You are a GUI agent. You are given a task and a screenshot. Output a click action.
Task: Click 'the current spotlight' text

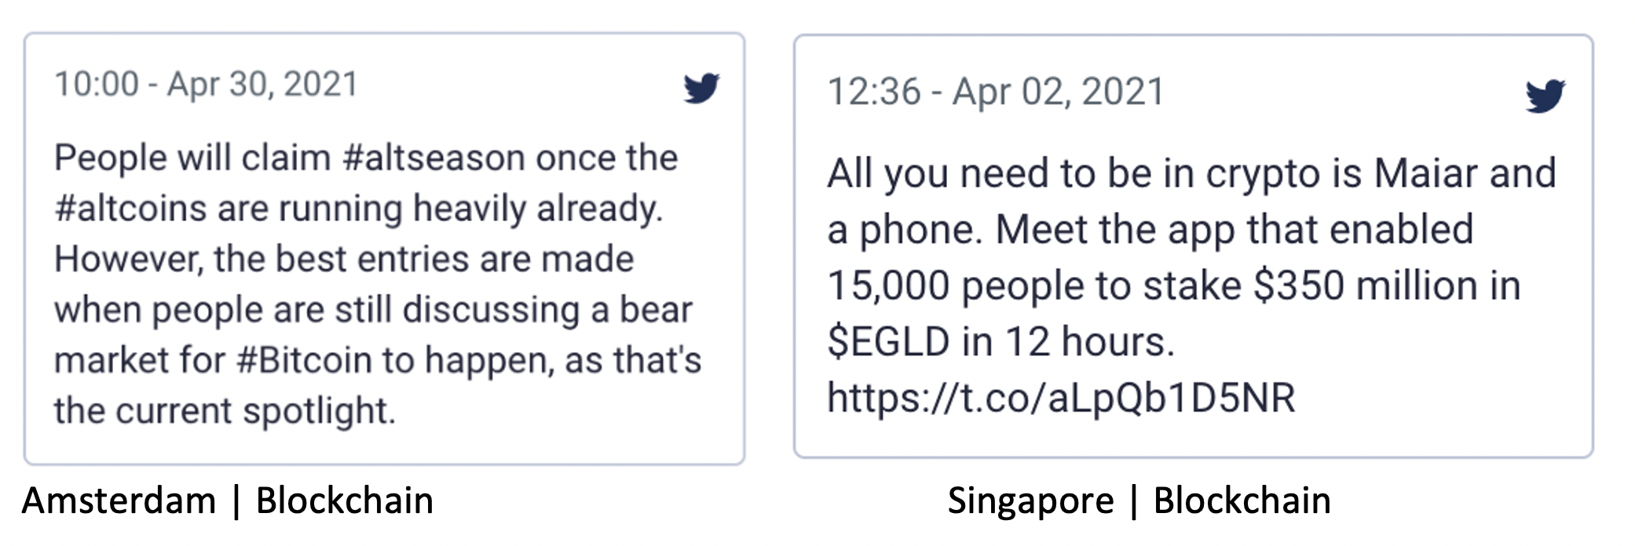coord(224,411)
